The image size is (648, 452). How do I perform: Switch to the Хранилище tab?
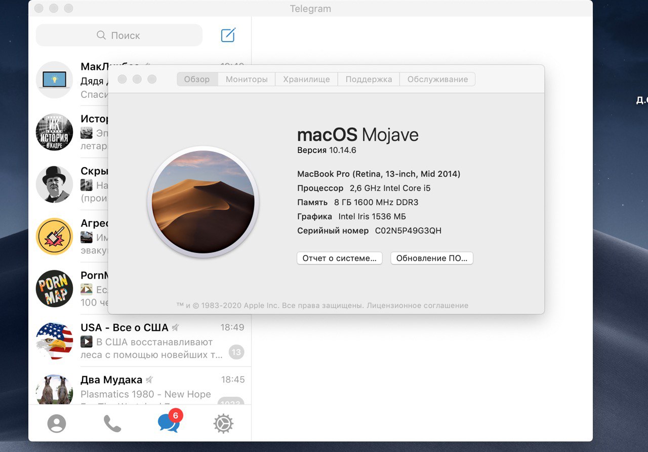306,79
